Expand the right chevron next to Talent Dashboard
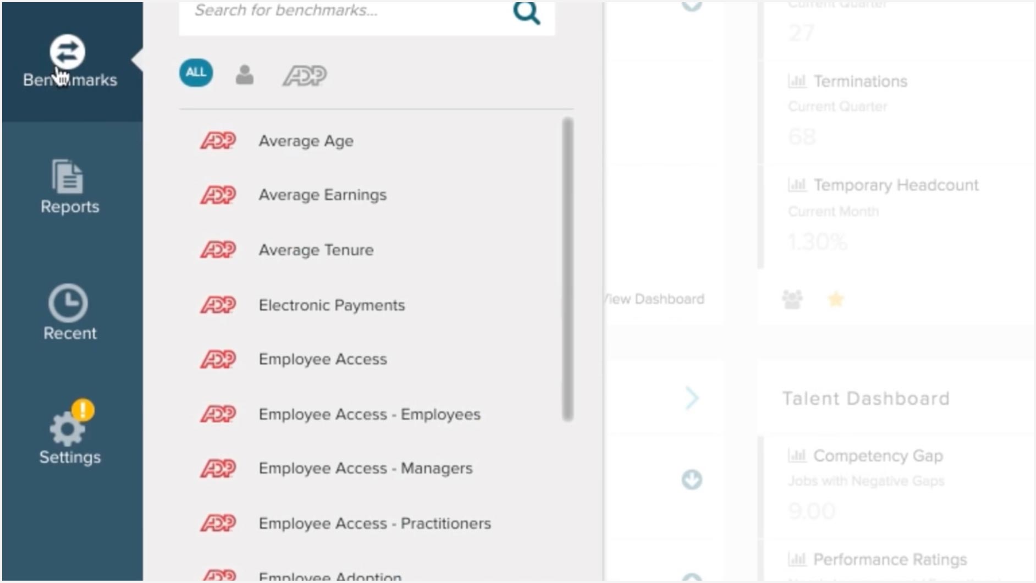 [x=692, y=398]
